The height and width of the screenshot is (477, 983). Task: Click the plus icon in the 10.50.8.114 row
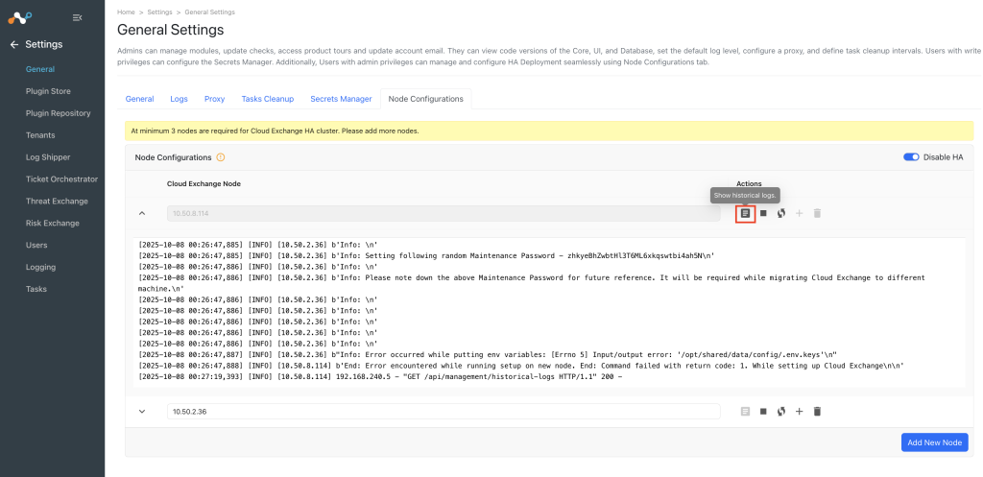(x=799, y=213)
